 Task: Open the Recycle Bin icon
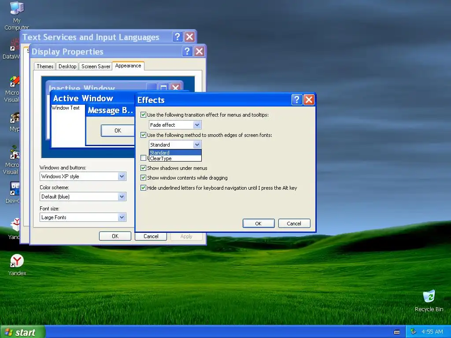429,301
